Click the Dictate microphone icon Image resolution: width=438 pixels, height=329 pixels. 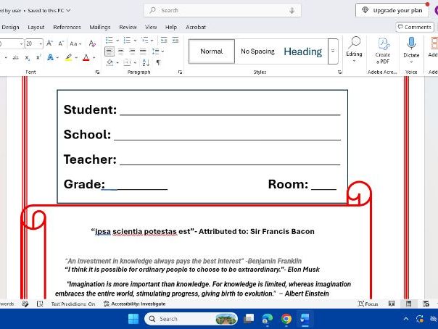click(x=411, y=43)
